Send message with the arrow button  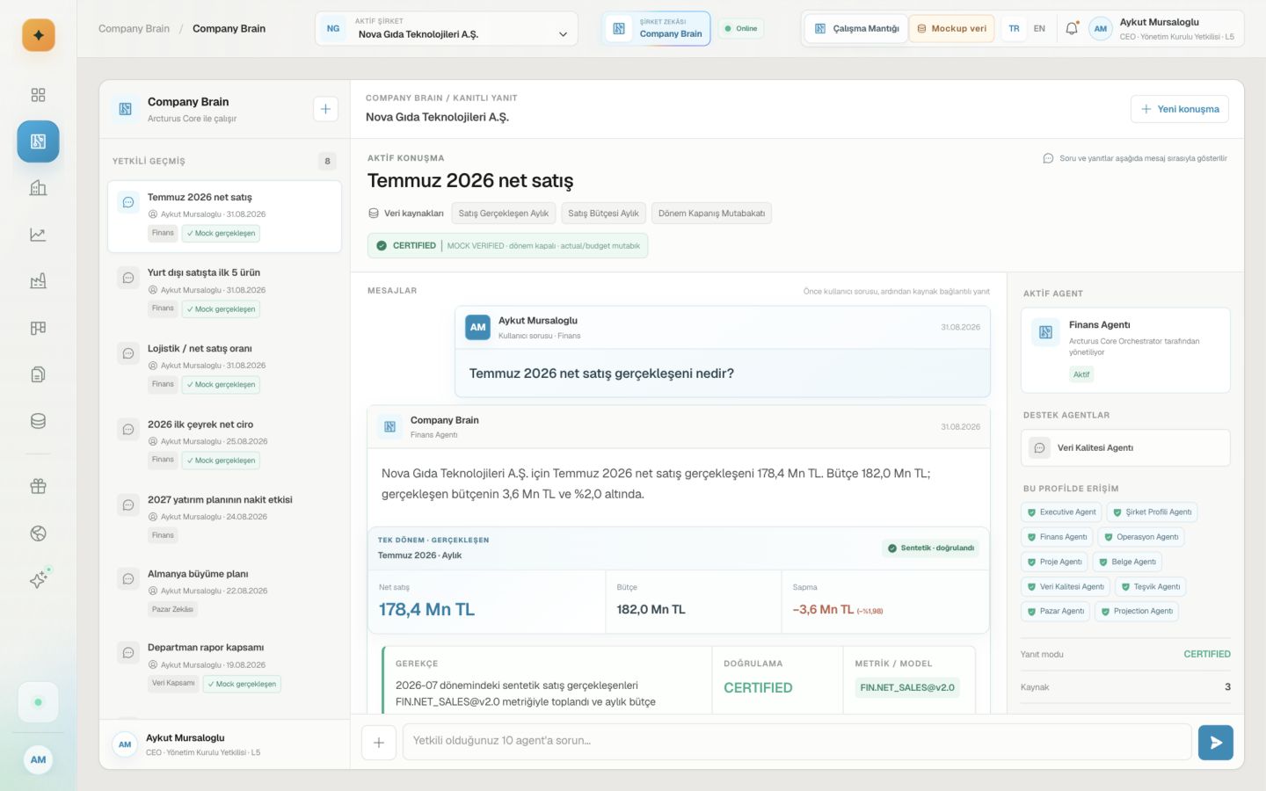coord(1216,743)
